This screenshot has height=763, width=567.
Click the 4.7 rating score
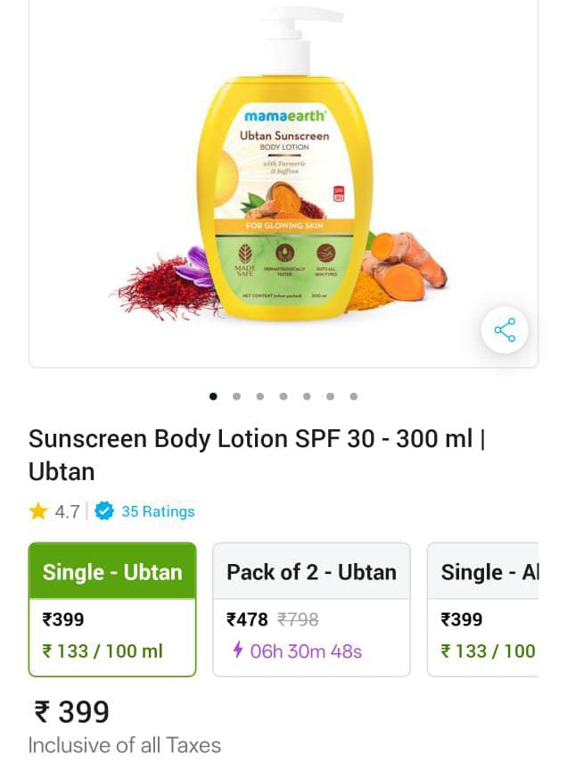[x=67, y=511]
